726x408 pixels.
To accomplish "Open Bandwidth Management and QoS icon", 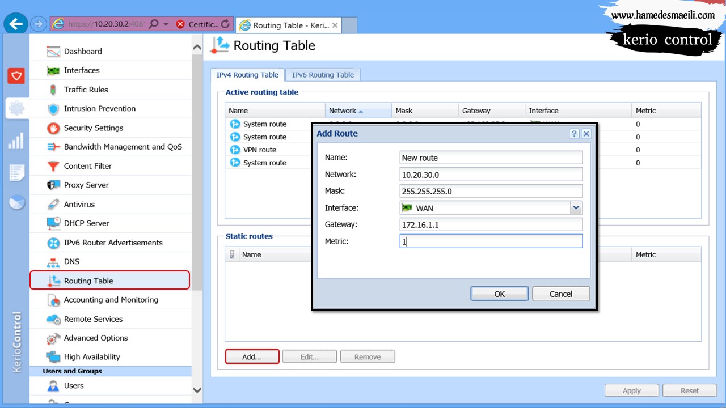I will point(53,147).
